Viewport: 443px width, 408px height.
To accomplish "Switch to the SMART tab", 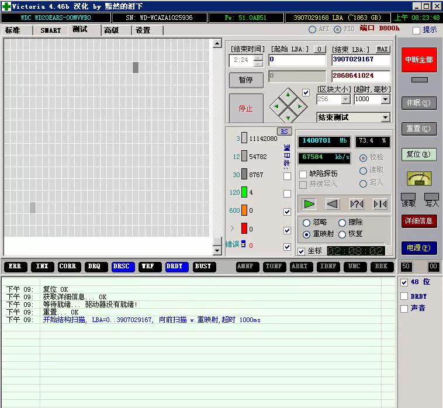I will point(51,30).
